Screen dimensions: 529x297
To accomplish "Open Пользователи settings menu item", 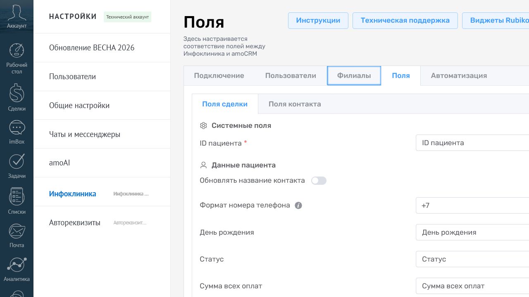I will [102, 76].
